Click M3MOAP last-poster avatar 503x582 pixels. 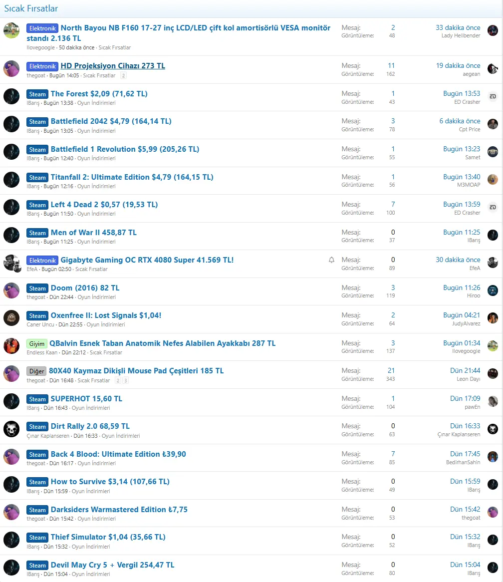(x=493, y=180)
